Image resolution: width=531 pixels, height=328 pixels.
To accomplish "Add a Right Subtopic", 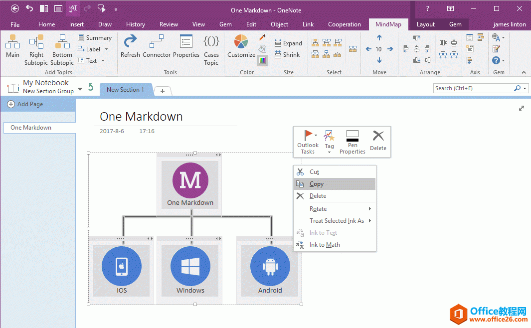I will pos(36,49).
